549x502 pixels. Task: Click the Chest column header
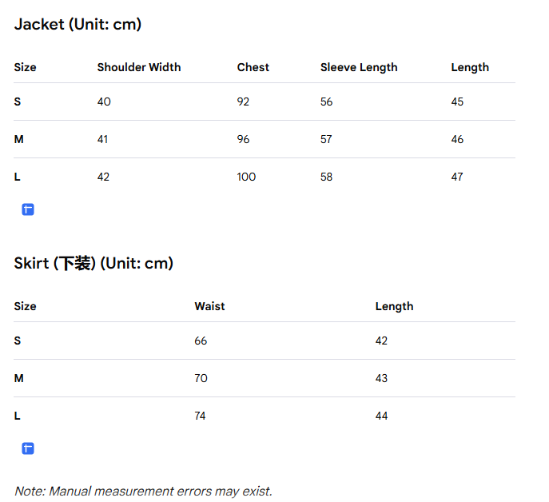(253, 67)
